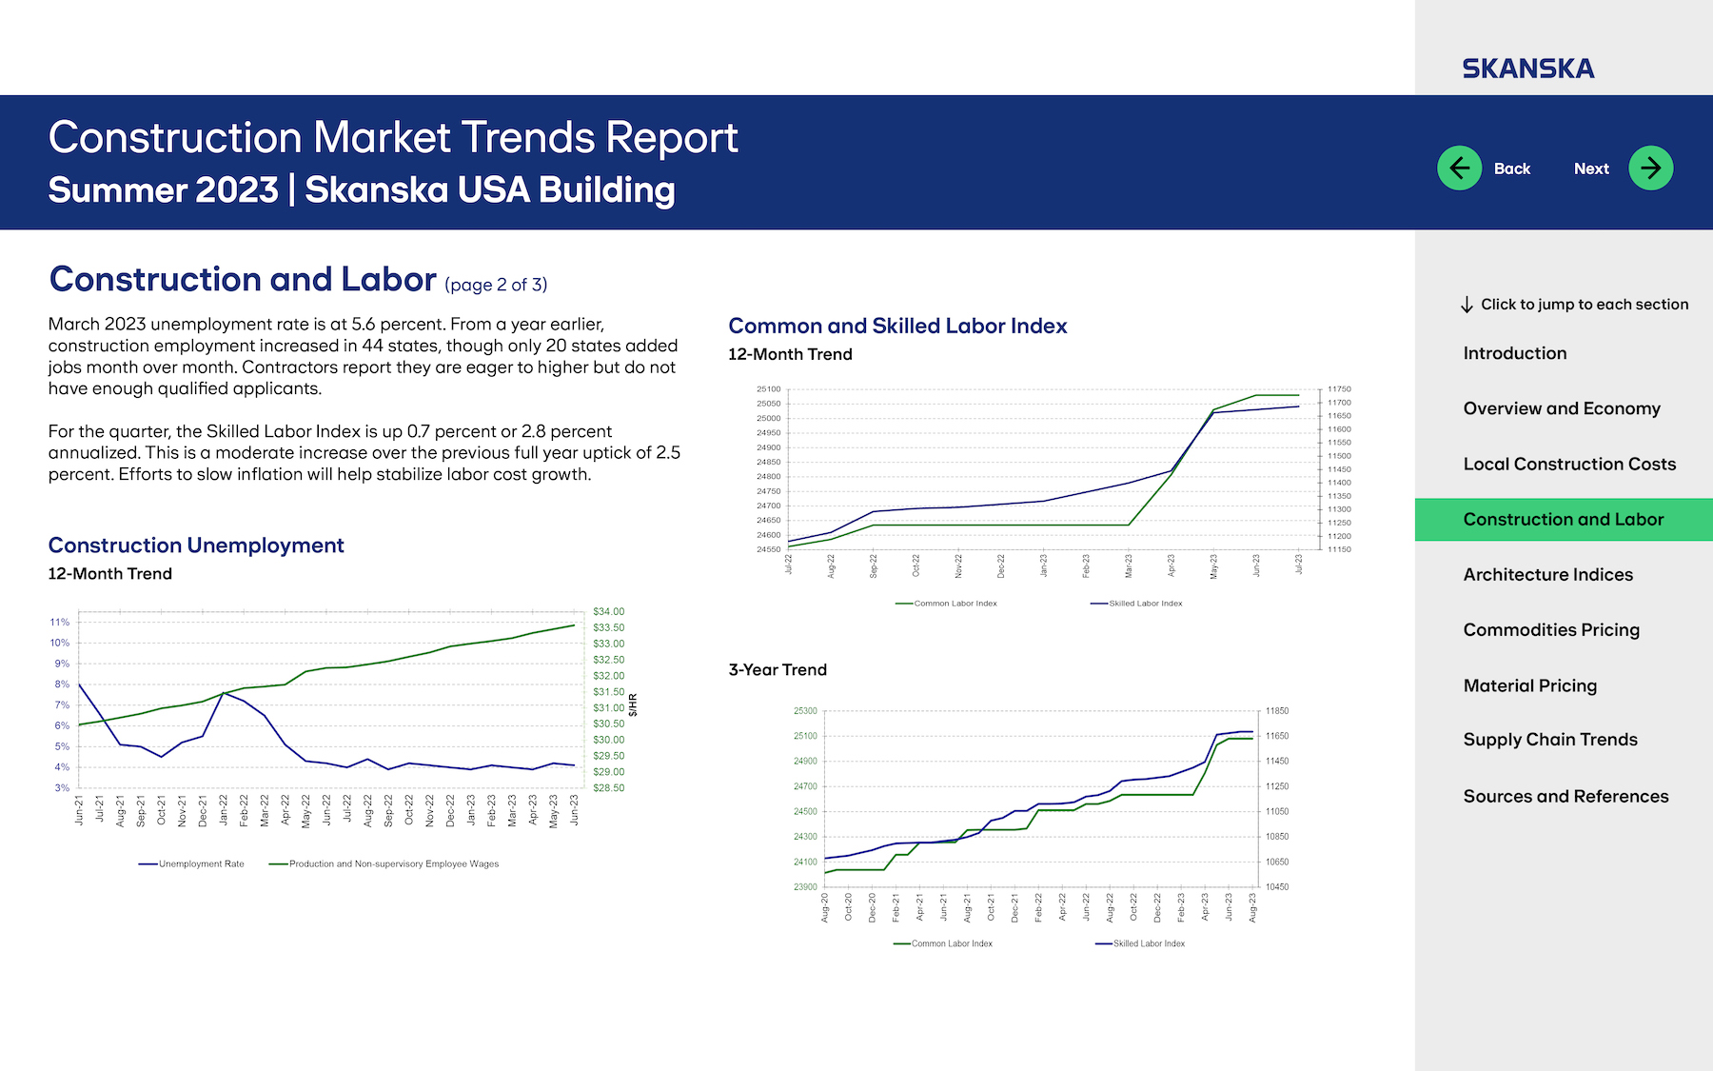Click the 'Construction Unemployment' chart heading
The image size is (1713, 1071).
click(x=196, y=545)
